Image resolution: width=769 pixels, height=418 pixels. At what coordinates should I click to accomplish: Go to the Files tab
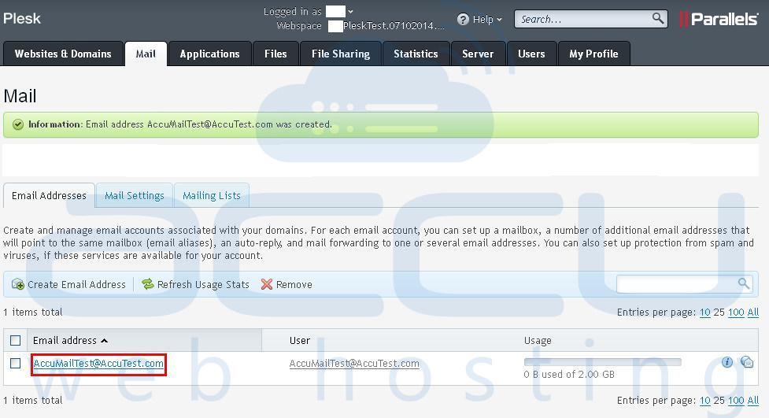[275, 54]
